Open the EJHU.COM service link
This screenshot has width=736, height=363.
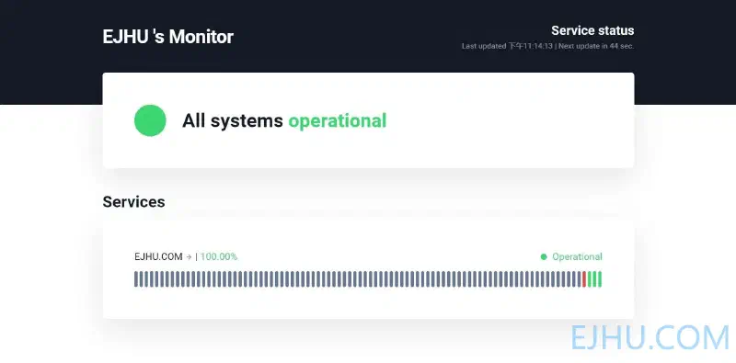[158, 256]
